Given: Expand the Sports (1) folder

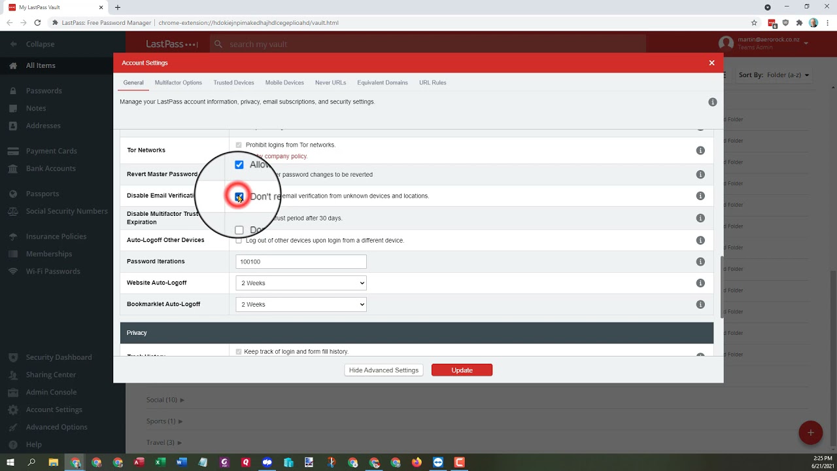Looking at the screenshot, I should pos(165,421).
